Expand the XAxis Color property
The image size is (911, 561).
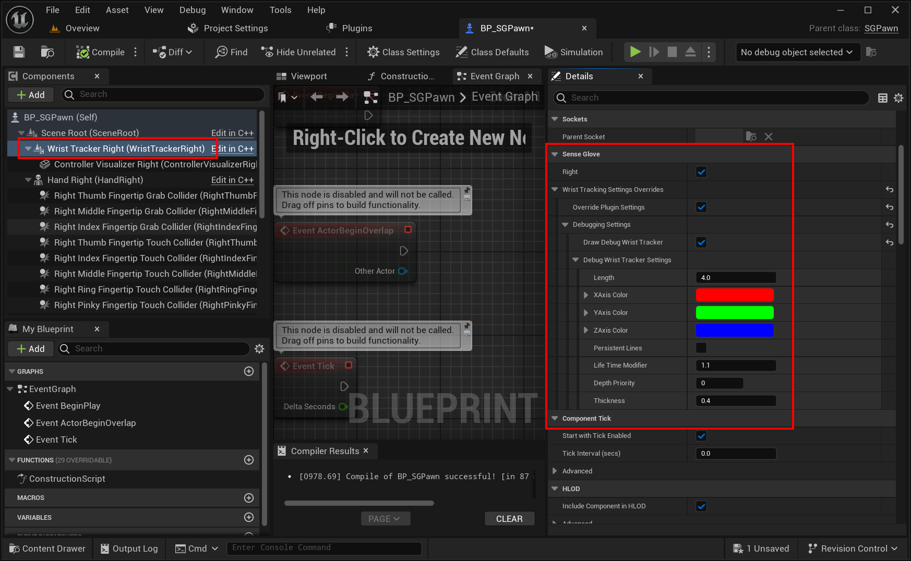pyautogui.click(x=585, y=295)
